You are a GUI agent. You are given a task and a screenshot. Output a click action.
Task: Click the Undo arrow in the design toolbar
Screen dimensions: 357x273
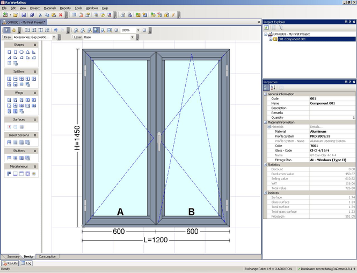click(56, 31)
